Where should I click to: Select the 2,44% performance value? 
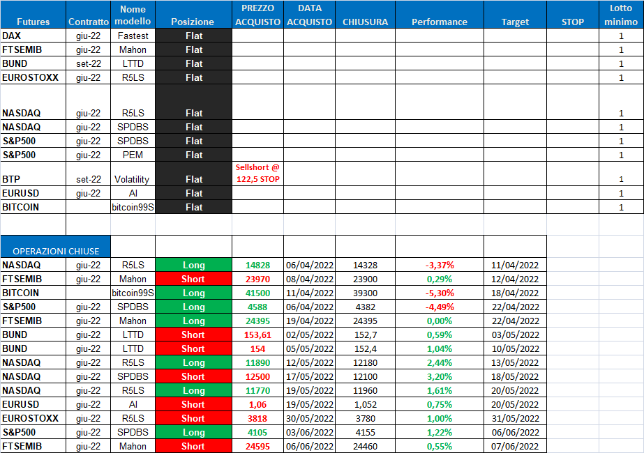pos(440,362)
